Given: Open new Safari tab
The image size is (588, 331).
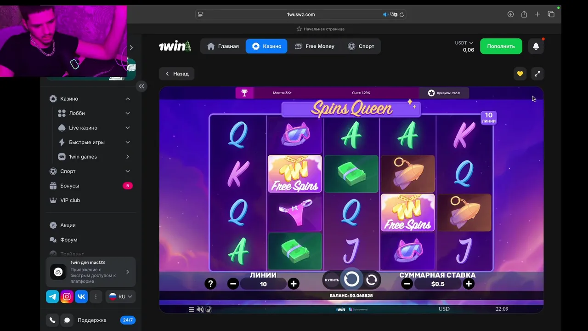Looking at the screenshot, I should (537, 14).
